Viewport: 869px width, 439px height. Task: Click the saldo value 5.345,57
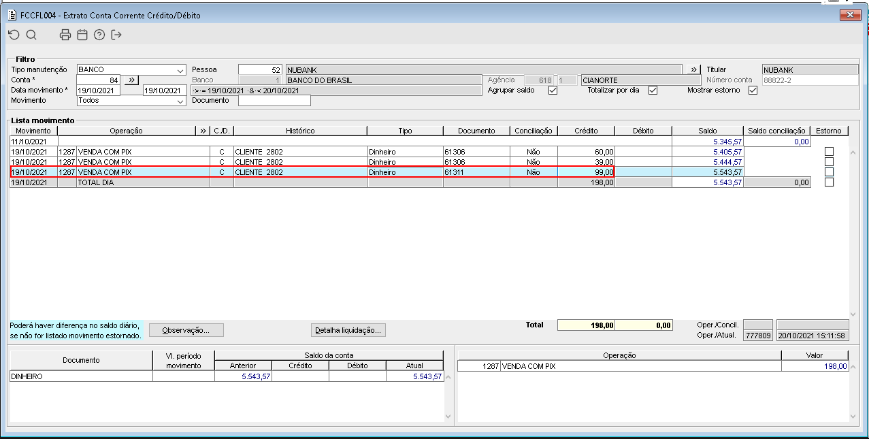pyautogui.click(x=727, y=142)
